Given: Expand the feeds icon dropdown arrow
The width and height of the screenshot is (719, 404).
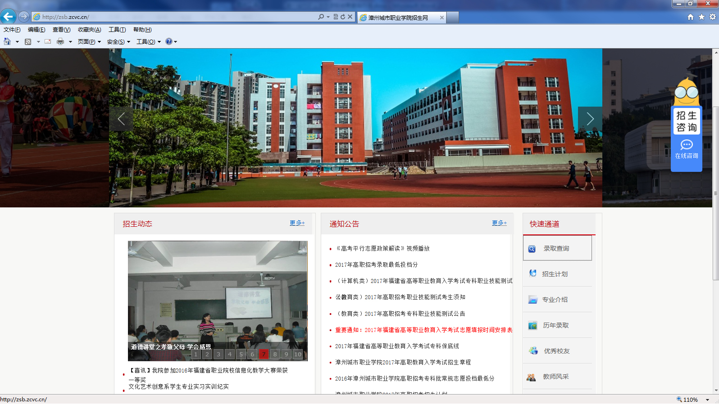Looking at the screenshot, I should [x=38, y=42].
